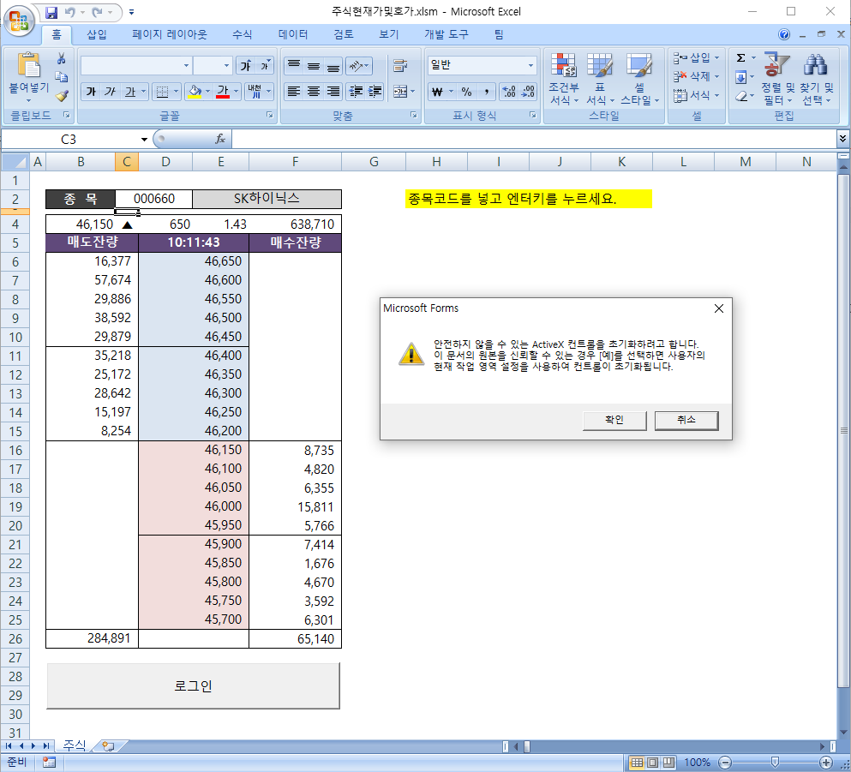Screen dimensions: 851x772
Task: Switch to the 개발 도구 tab
Action: pos(446,34)
